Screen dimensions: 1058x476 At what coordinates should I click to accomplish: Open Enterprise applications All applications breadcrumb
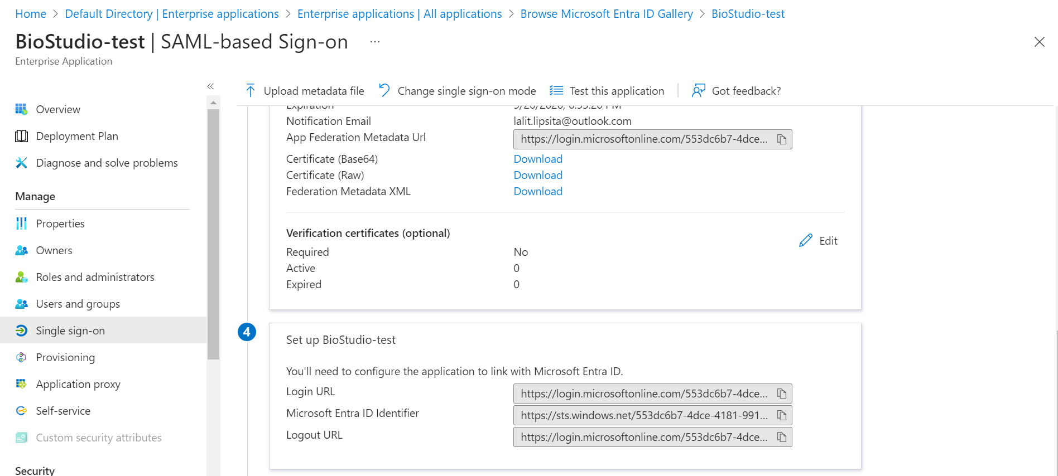pos(400,14)
